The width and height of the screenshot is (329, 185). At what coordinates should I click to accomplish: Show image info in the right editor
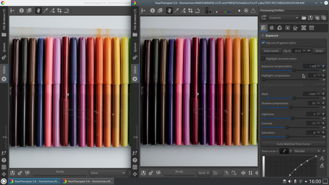coord(153,11)
